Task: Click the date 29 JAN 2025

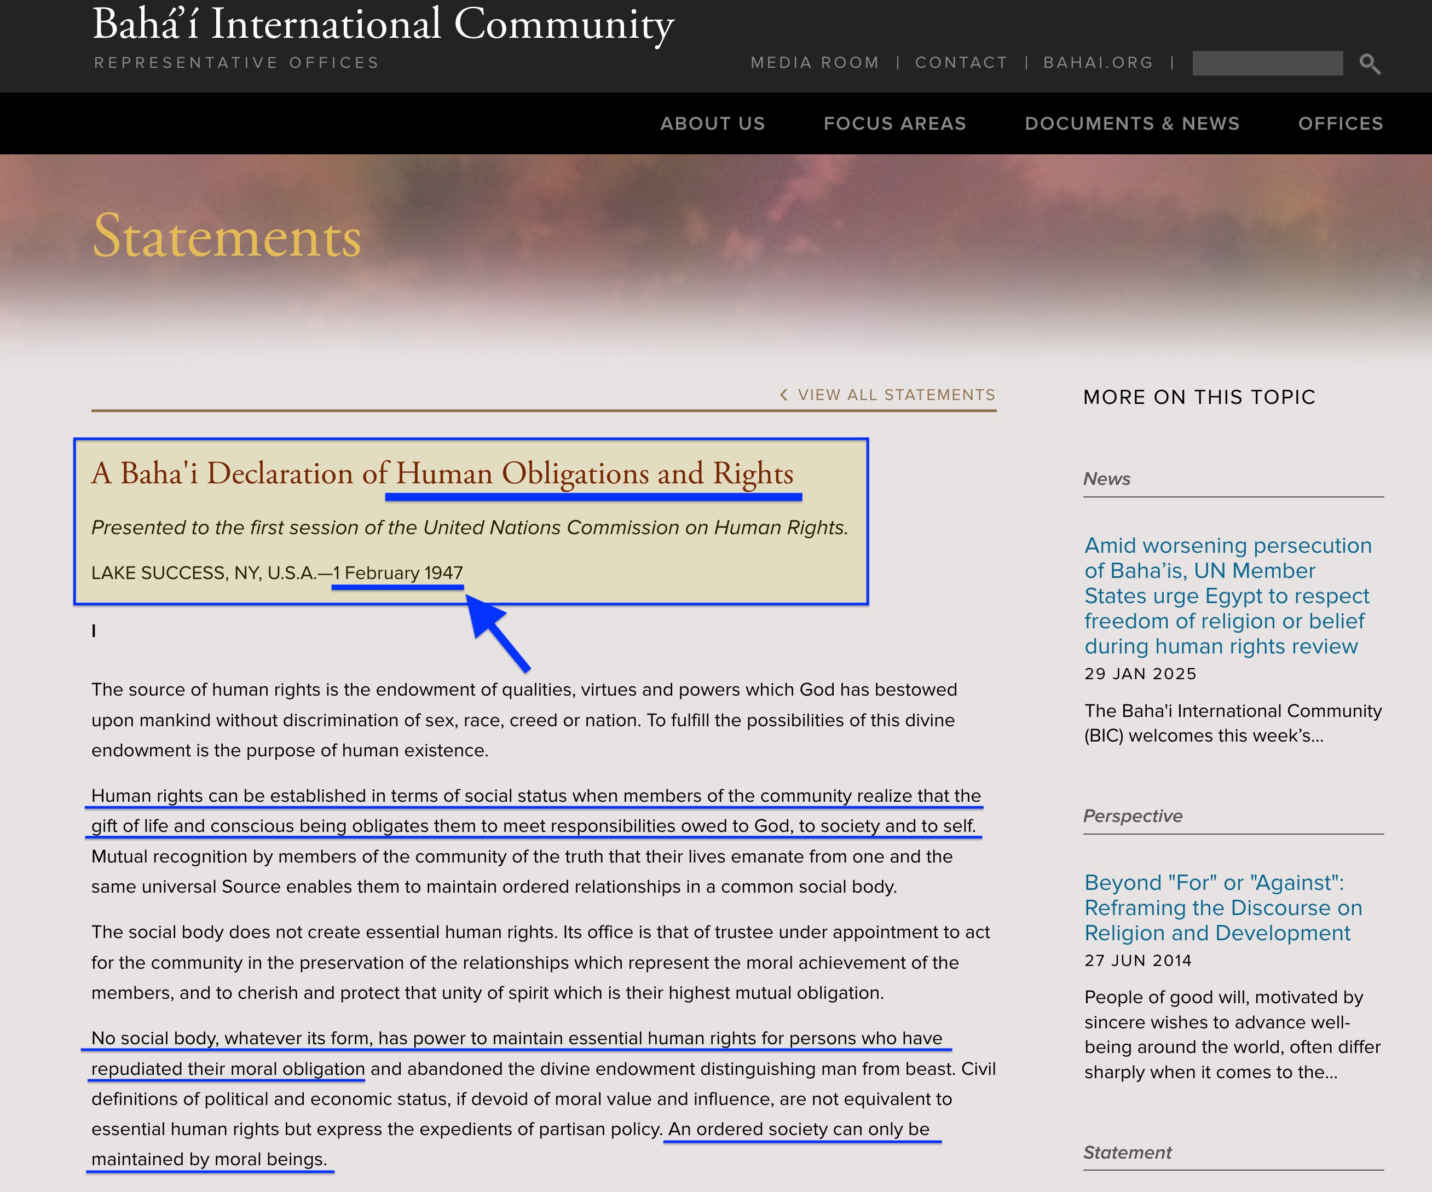Action: [1140, 674]
